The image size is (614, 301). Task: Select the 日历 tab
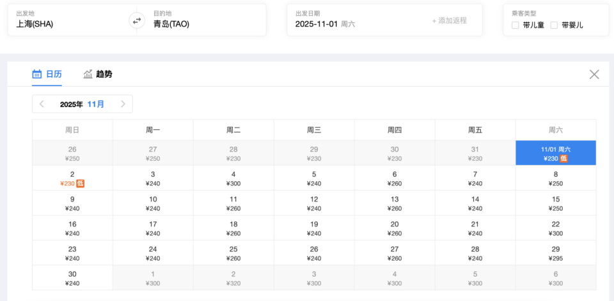[x=54, y=74]
